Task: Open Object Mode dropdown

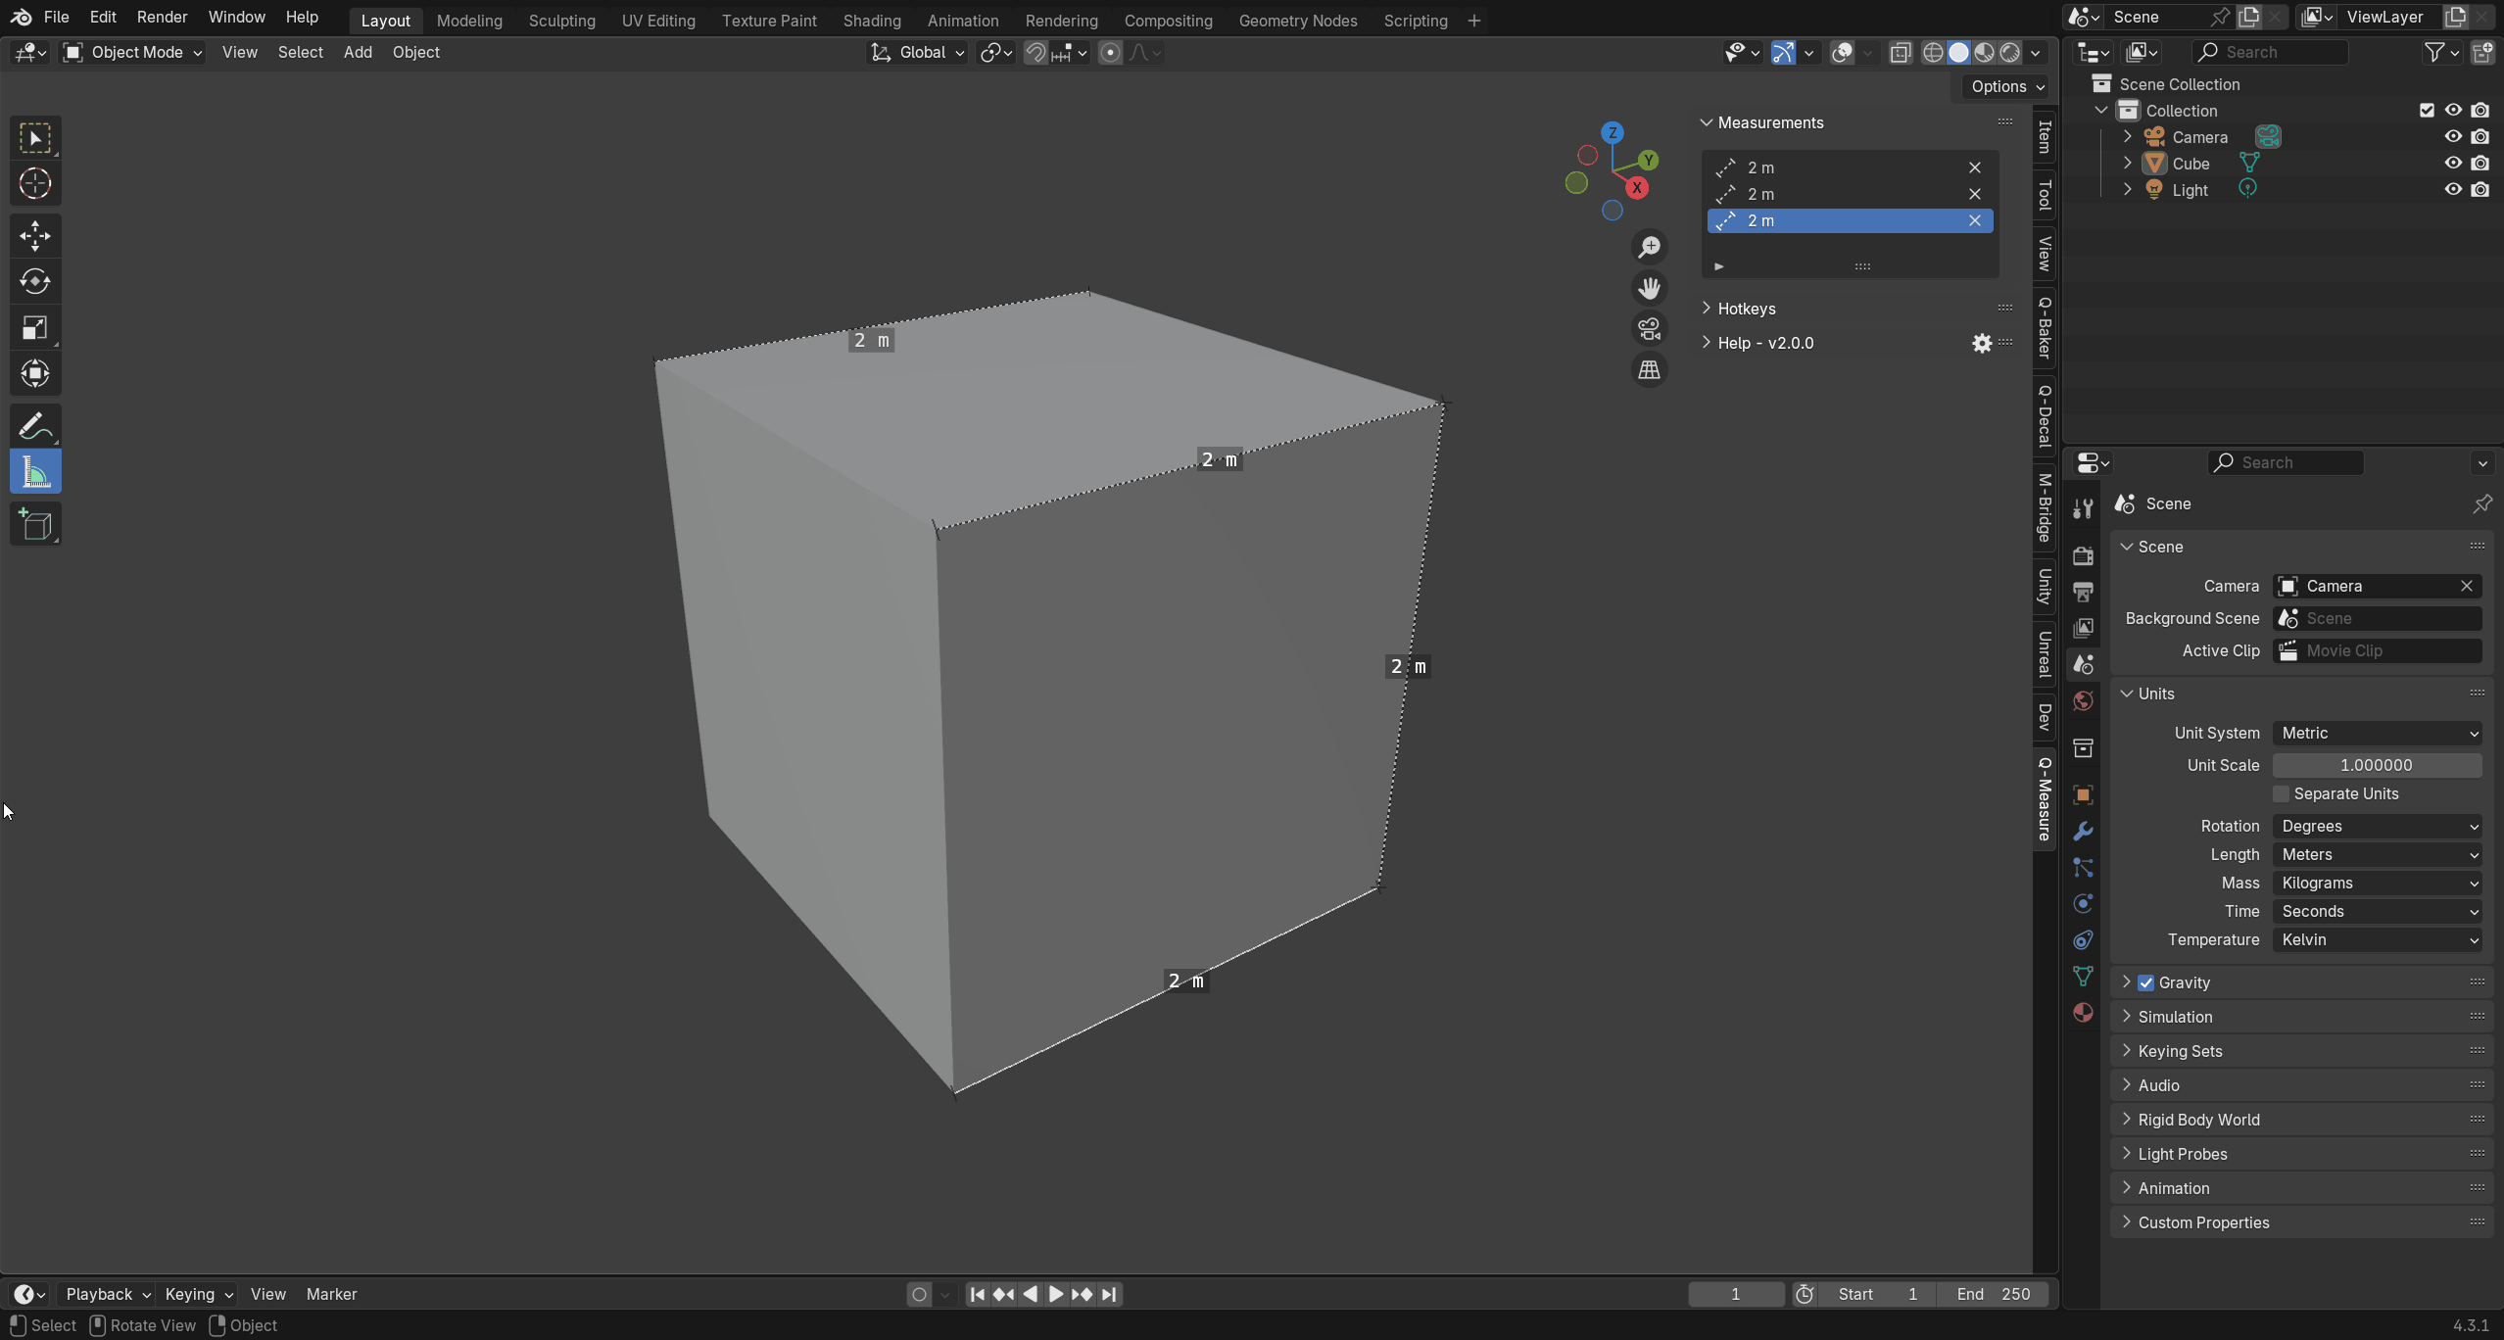Action: coord(133,53)
